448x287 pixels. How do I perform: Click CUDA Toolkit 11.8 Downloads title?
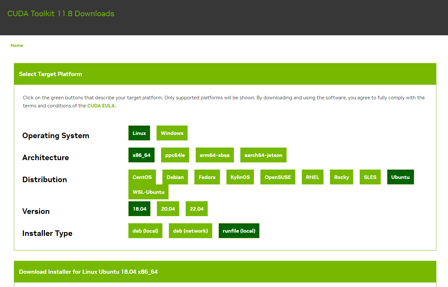pyautogui.click(x=61, y=14)
